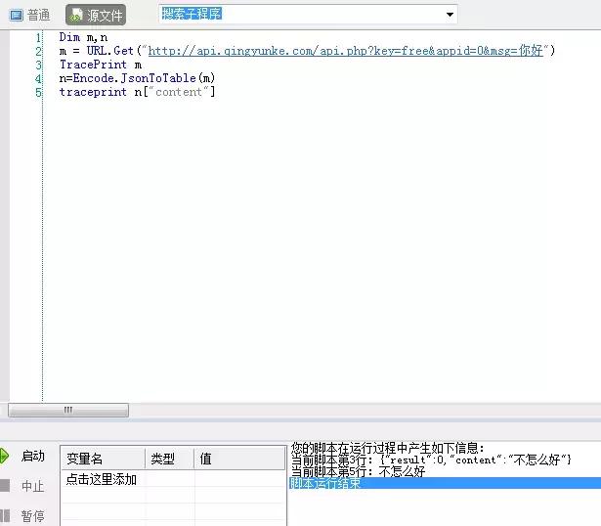Select the 当前脚本第3行 output line
The height and width of the screenshot is (526, 601).
tap(431, 460)
